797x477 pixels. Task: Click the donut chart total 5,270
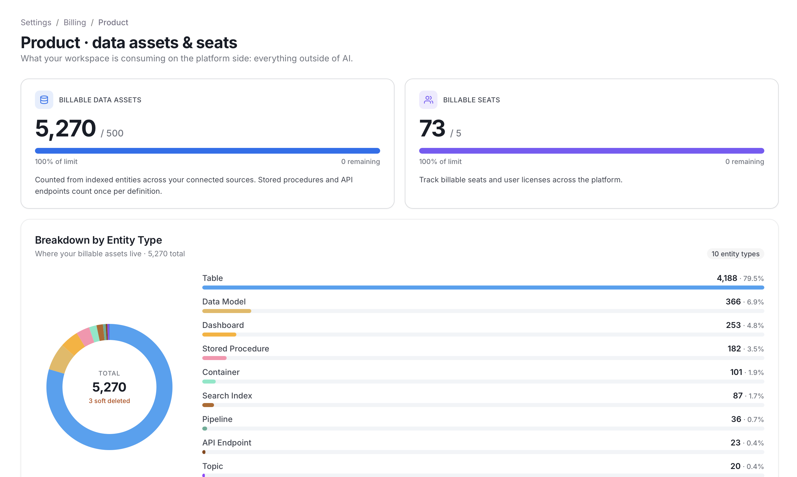click(109, 387)
